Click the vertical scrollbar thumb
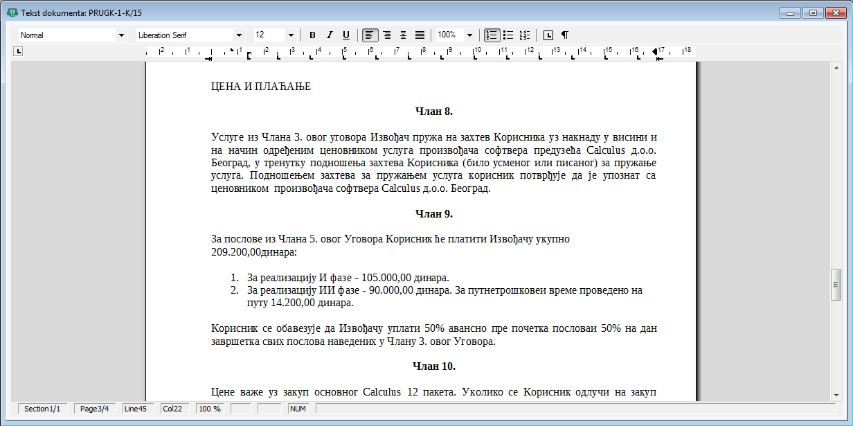853x426 pixels. pos(836,285)
